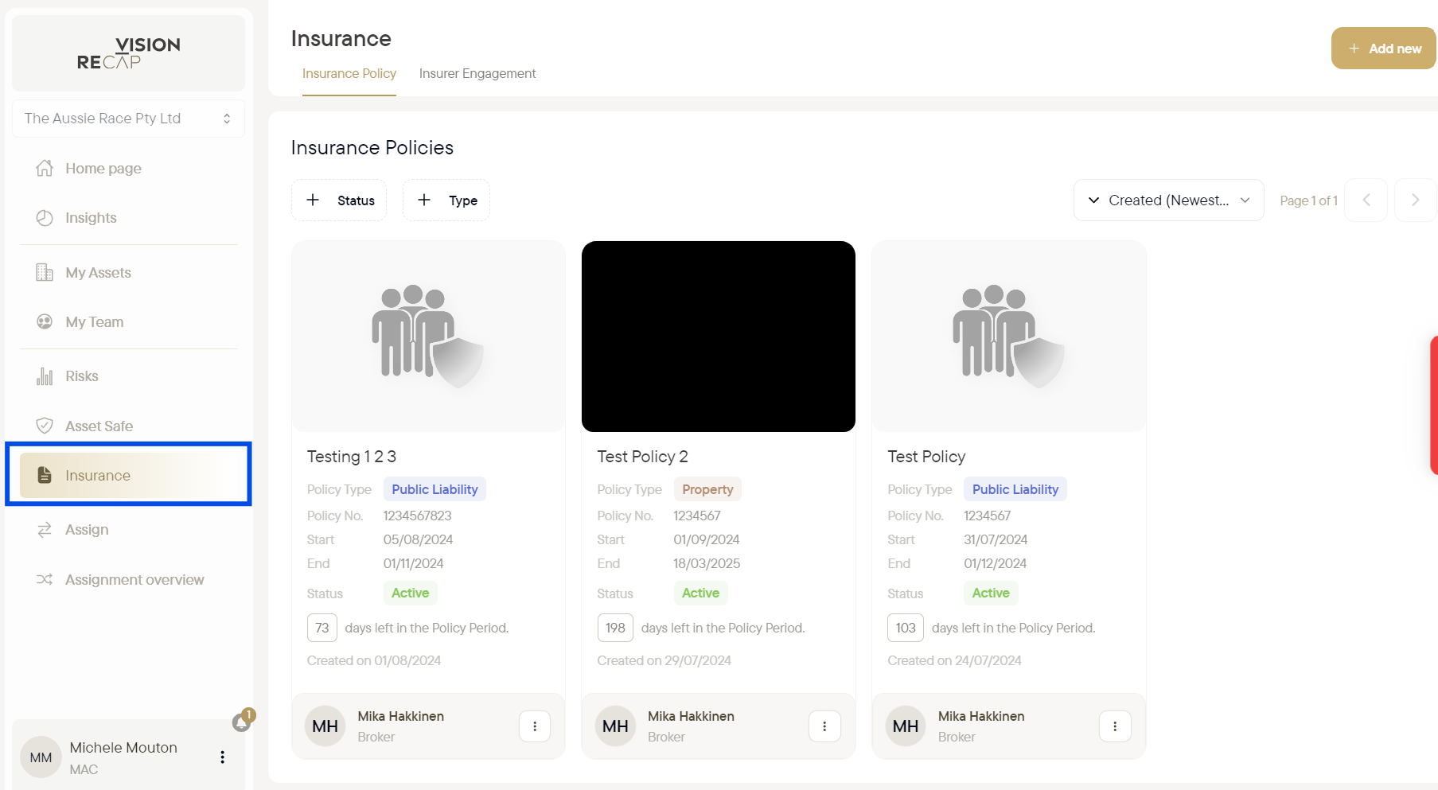Click the Page 1 of 1 indicator

pyautogui.click(x=1308, y=200)
